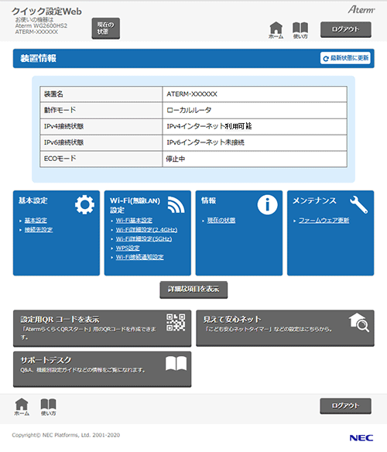Click the QR code icon
The width and height of the screenshot is (387, 452).
176,322
